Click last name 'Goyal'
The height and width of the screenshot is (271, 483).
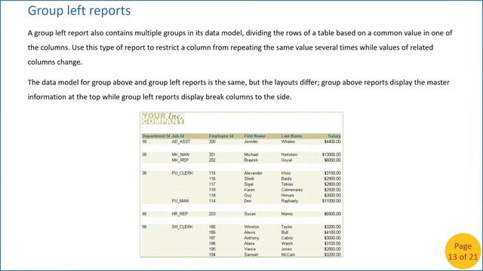pos(287,160)
